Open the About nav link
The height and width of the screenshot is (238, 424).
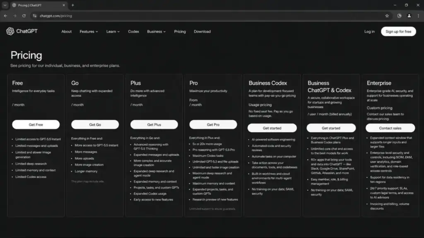click(x=67, y=31)
